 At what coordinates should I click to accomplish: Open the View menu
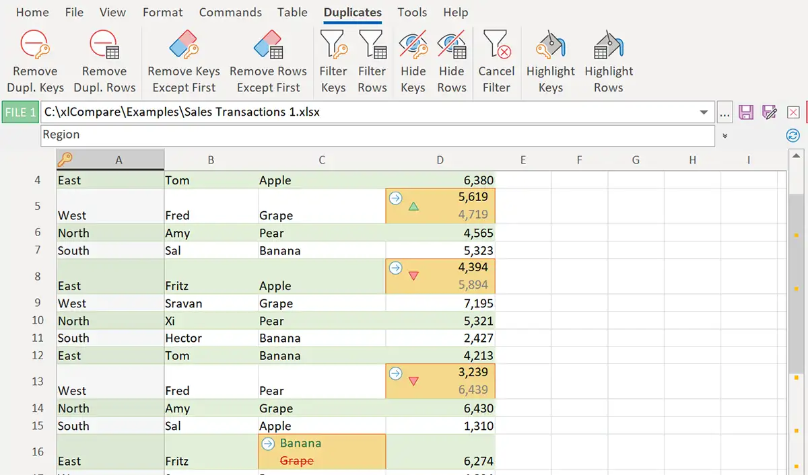[x=112, y=12]
